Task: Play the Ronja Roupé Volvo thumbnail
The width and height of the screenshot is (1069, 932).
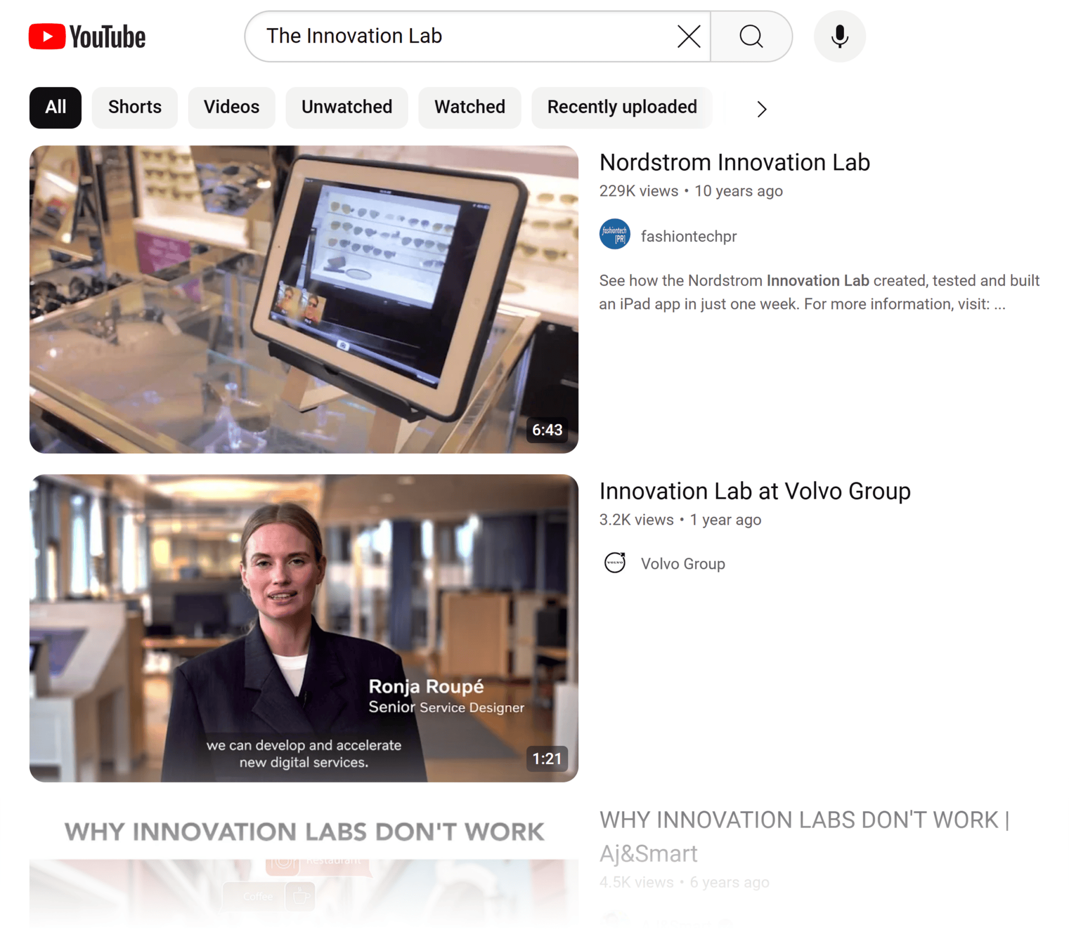Action: click(x=304, y=627)
